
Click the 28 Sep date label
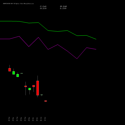point(25,119)
